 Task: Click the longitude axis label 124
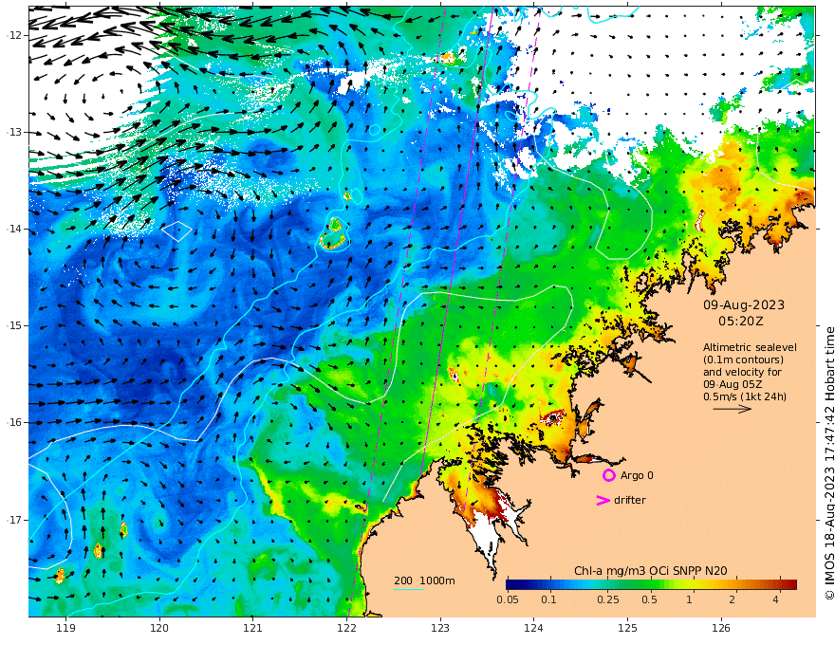click(534, 629)
